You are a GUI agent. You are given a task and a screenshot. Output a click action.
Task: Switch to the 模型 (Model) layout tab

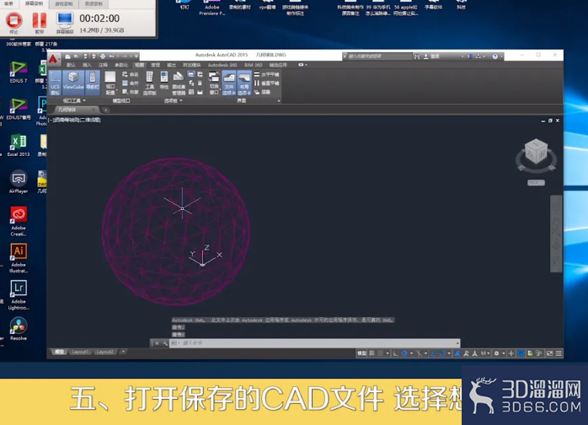pos(59,352)
